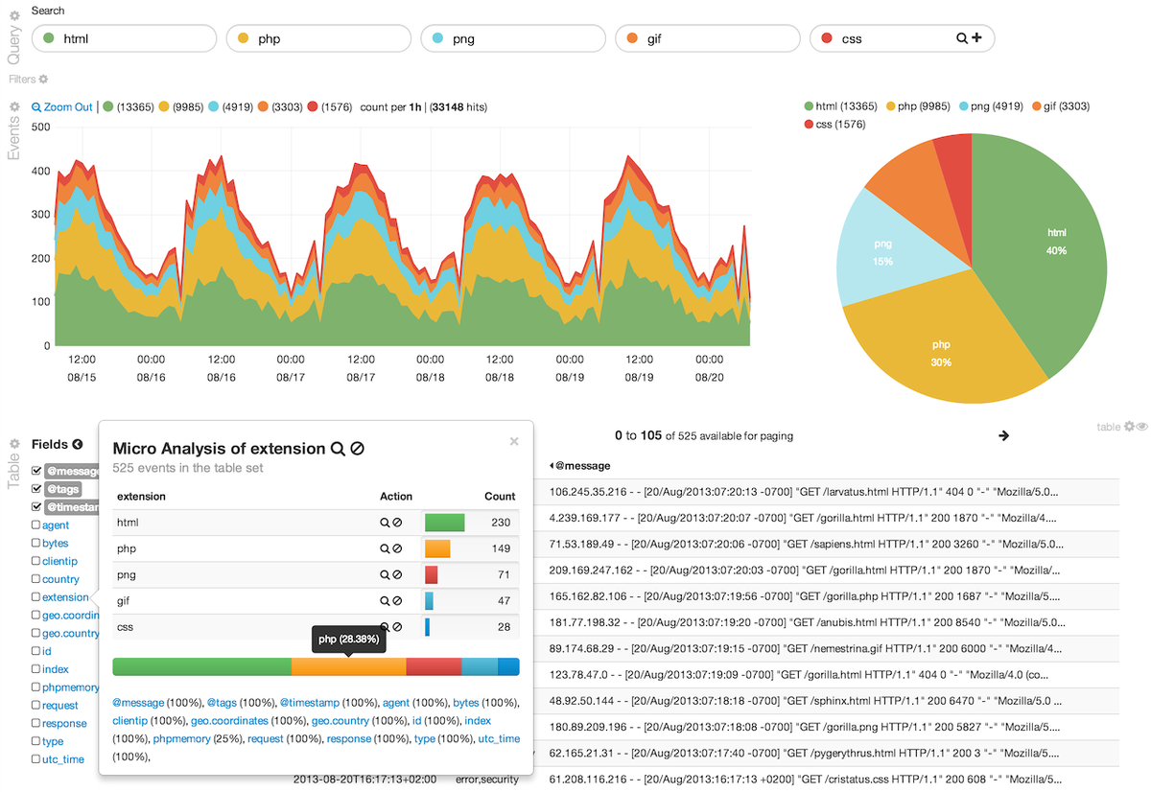
Task: Go to next page with right arrow
Action: coord(1004,435)
